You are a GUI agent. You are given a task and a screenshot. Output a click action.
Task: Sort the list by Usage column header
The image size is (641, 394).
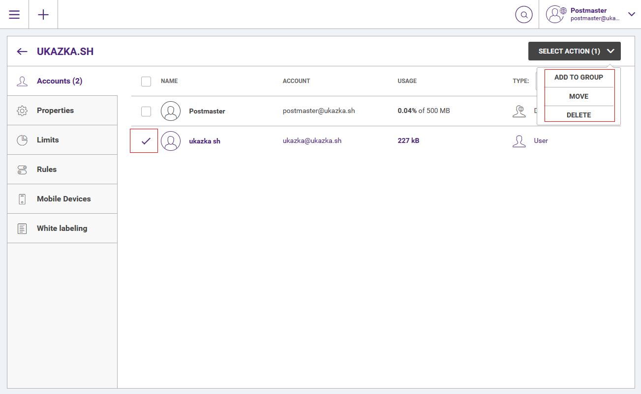407,81
